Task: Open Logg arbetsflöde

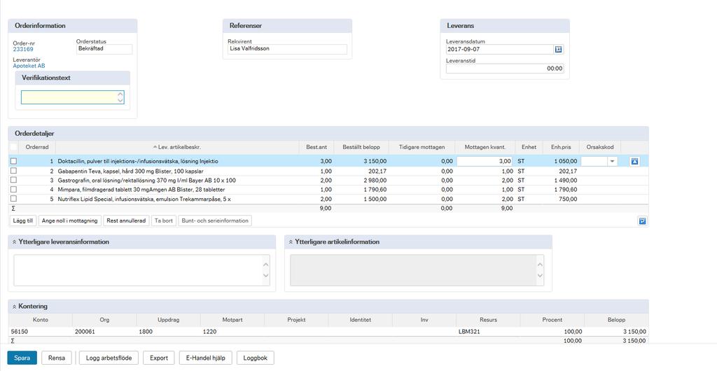Action: click(x=109, y=358)
